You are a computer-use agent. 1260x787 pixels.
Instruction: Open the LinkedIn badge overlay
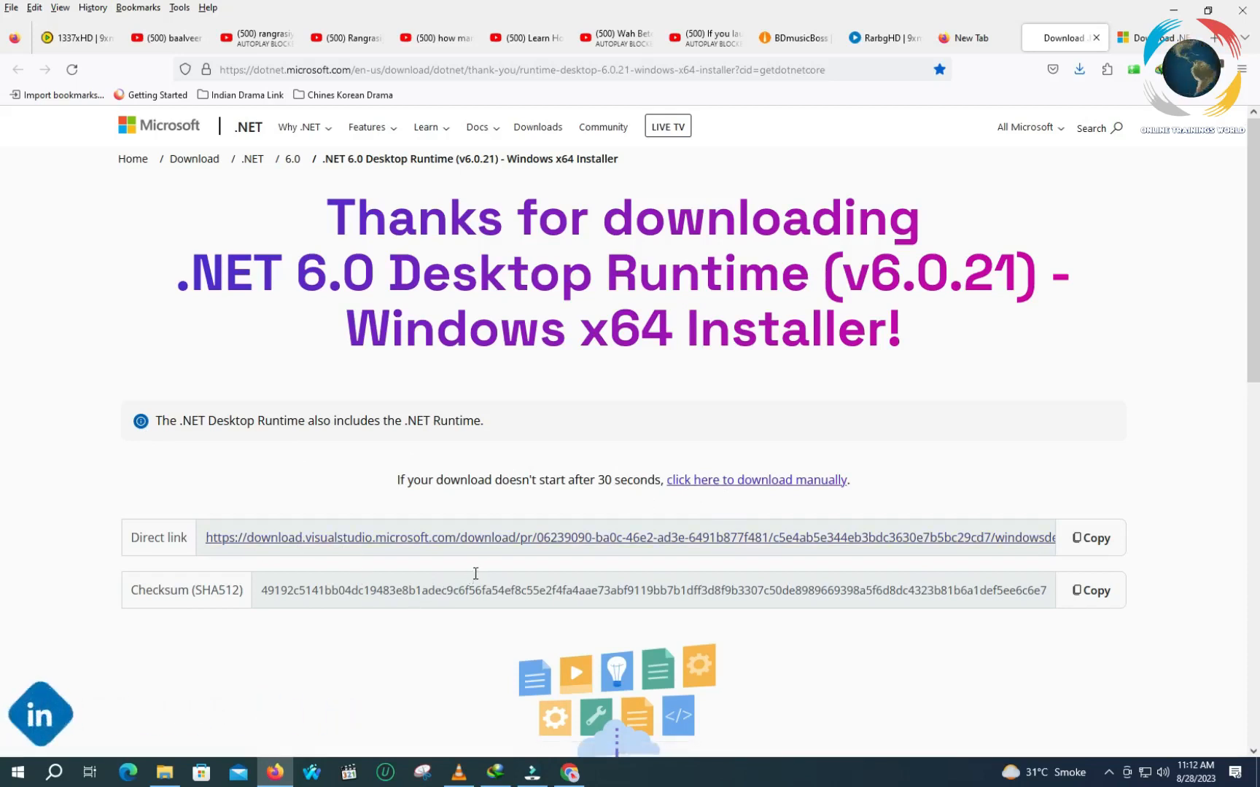click(x=40, y=714)
